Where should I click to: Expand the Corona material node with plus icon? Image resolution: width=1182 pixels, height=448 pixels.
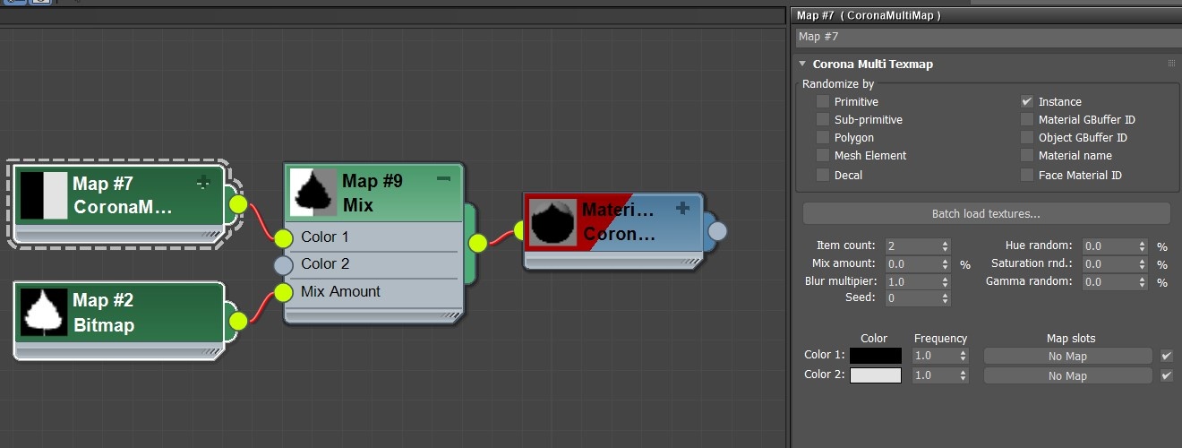[x=682, y=208]
